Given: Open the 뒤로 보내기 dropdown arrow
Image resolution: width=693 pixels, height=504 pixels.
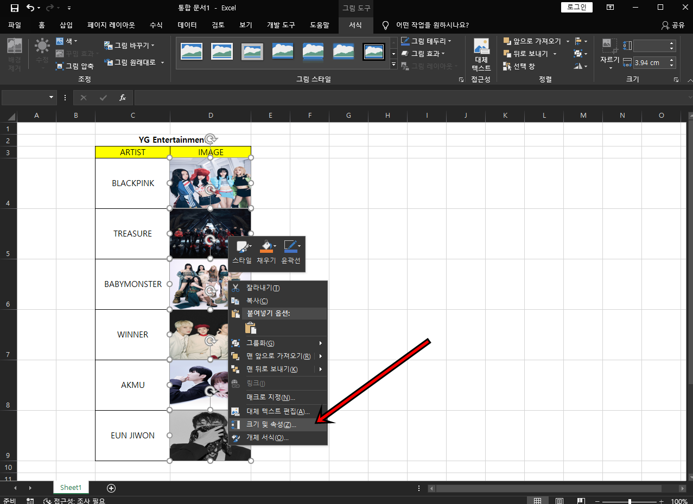Looking at the screenshot, I should point(555,54).
